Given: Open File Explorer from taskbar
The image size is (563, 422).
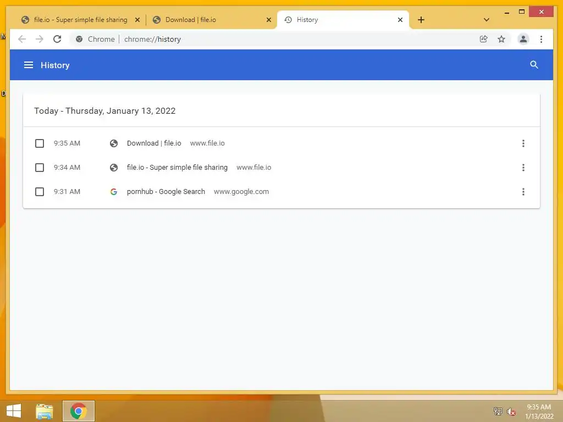Looking at the screenshot, I should 44,411.
